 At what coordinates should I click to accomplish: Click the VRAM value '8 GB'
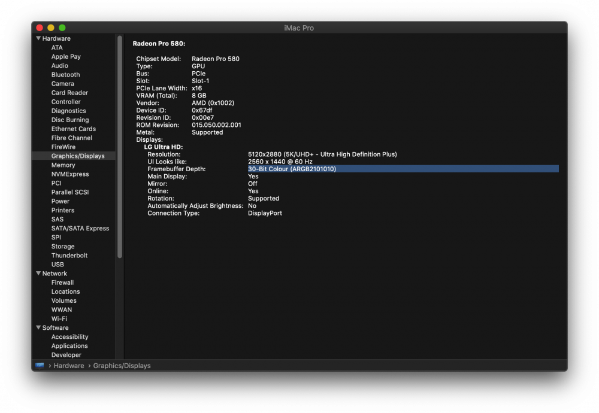point(199,96)
